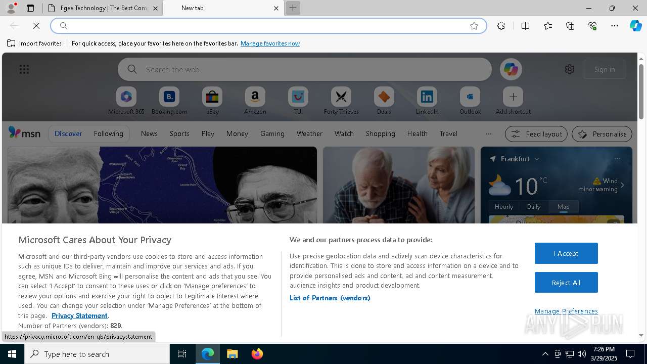Add this page to favorites star

474,26
